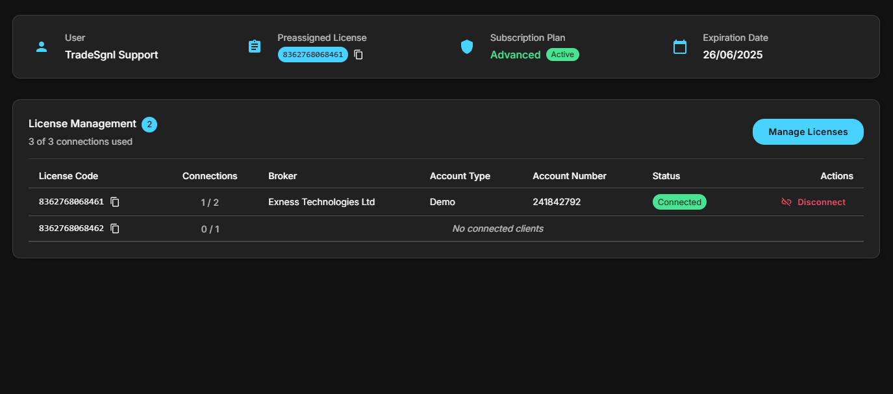Click the TradeSgnl Support username

111,55
